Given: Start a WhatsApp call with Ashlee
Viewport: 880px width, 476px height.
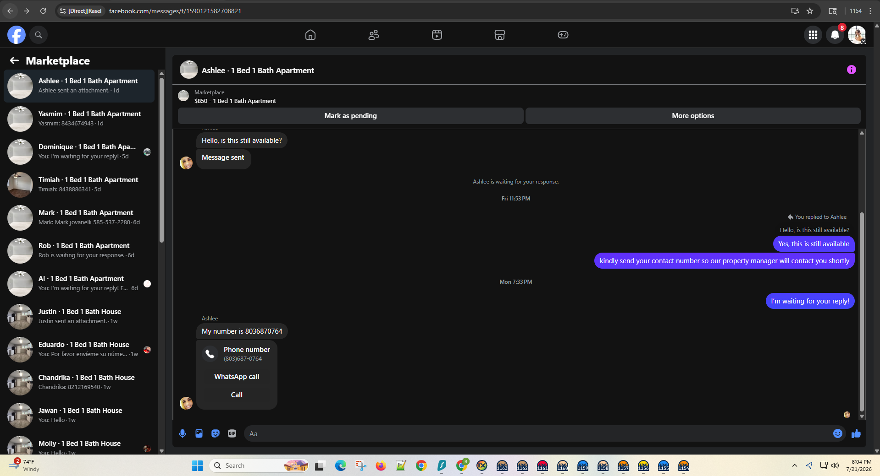Looking at the screenshot, I should pyautogui.click(x=237, y=377).
